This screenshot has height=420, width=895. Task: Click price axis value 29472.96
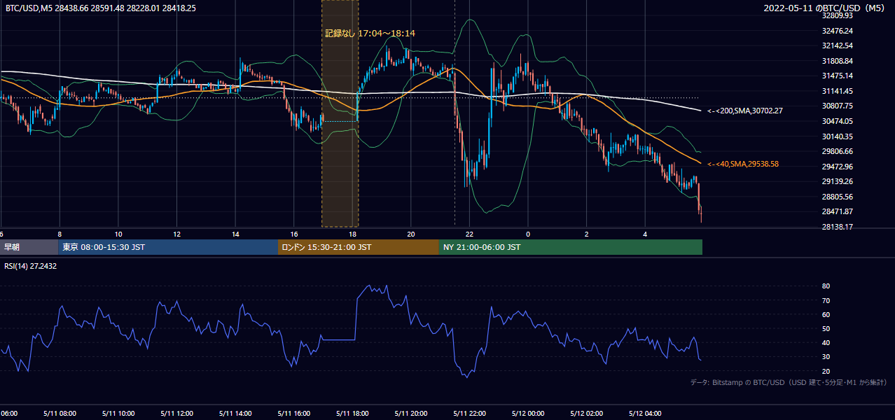(837, 167)
